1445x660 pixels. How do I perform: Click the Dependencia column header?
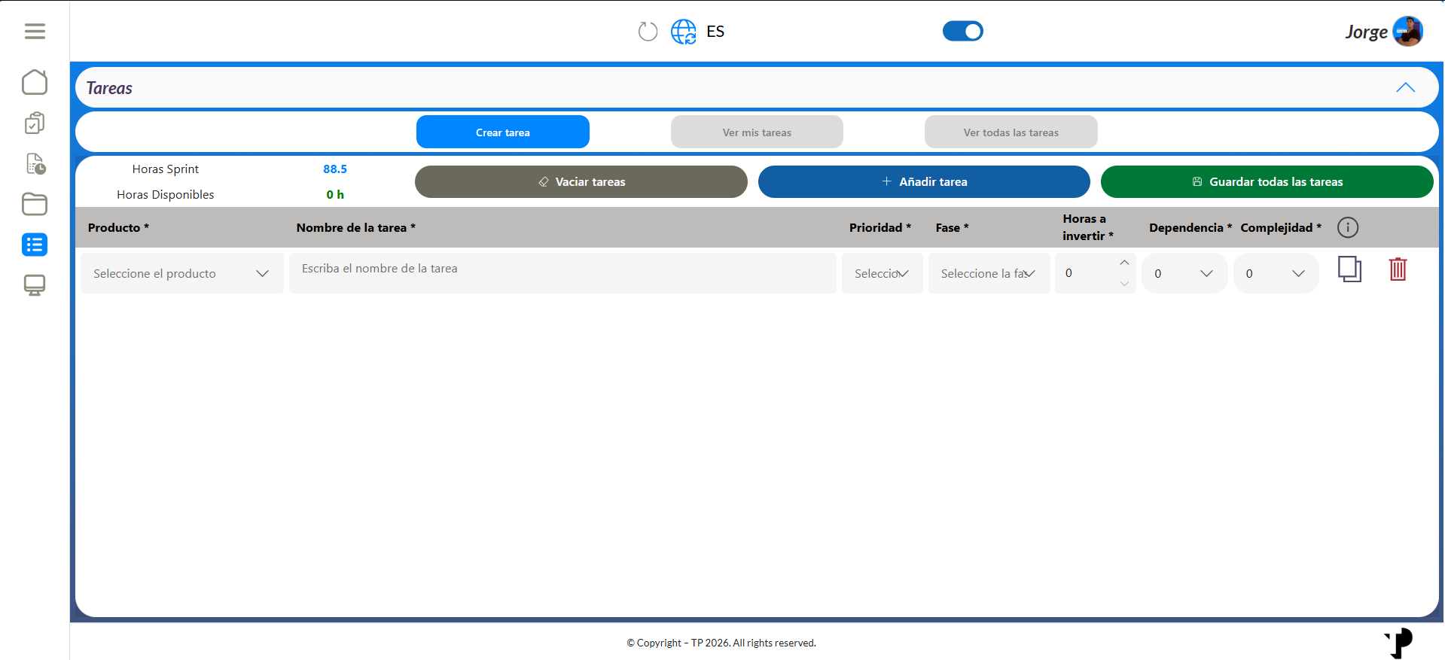coord(1190,227)
